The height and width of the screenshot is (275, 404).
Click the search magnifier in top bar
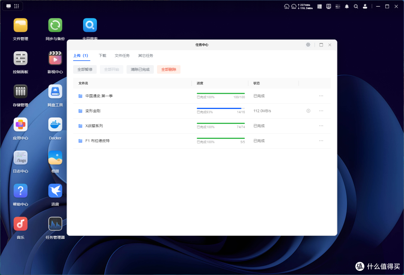click(x=356, y=6)
